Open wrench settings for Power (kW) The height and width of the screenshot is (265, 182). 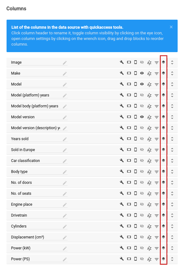(122, 248)
